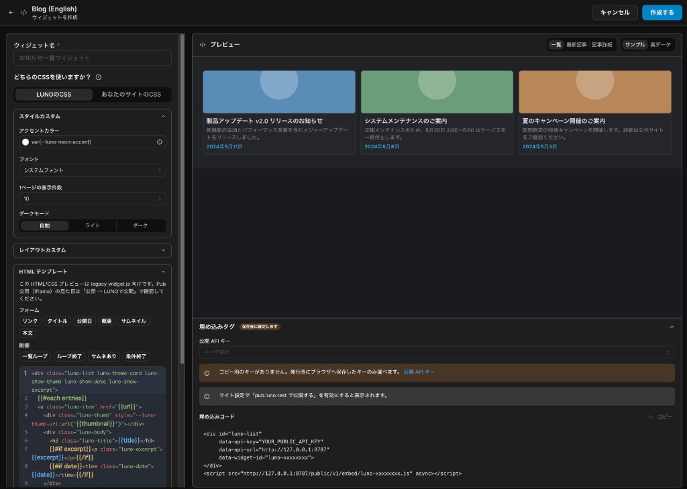
Task: Open the accent color picker icon
Action: 160,142
